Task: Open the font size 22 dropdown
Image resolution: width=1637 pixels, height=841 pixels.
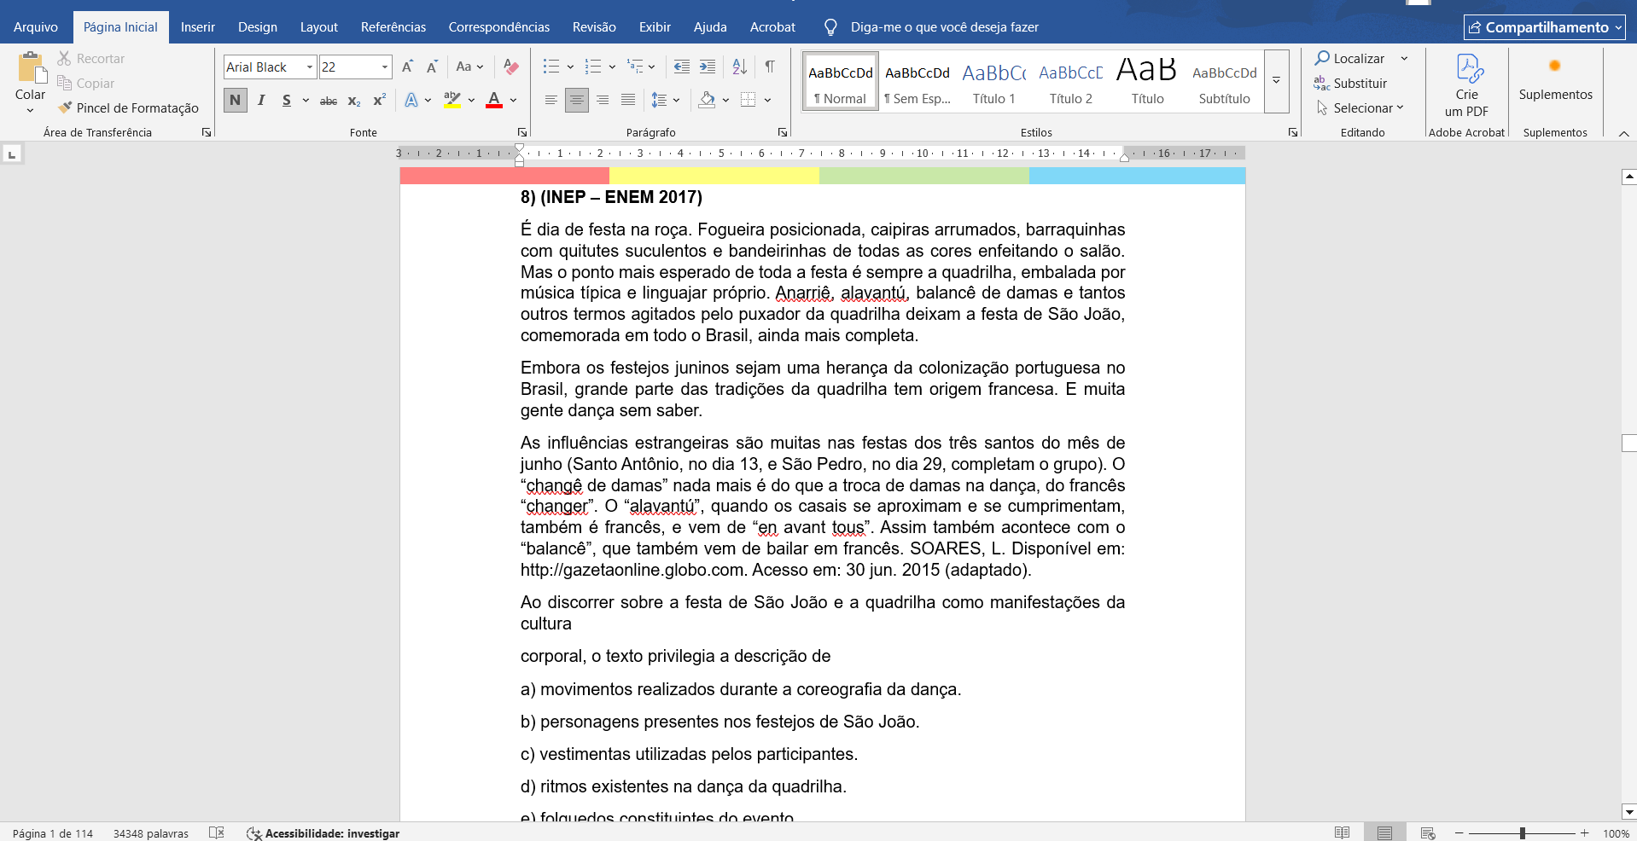Action: pyautogui.click(x=385, y=67)
